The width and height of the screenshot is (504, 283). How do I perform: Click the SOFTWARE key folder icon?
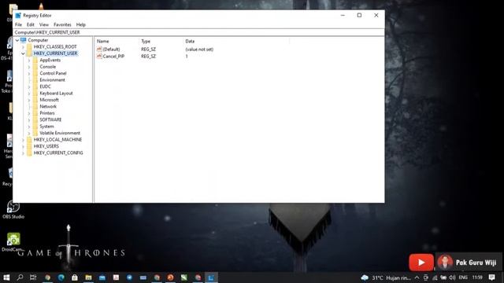(35, 119)
